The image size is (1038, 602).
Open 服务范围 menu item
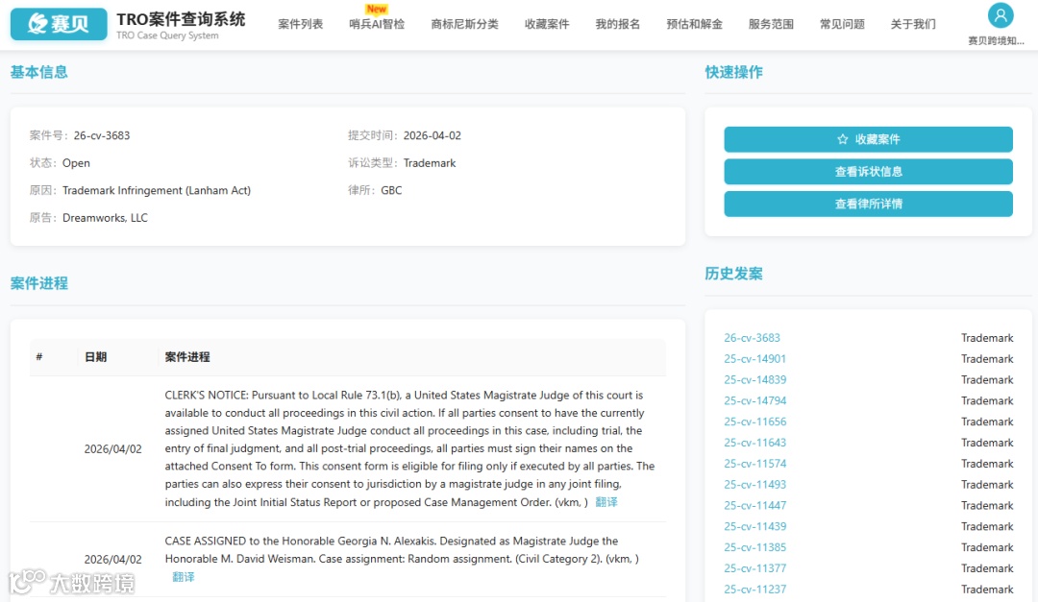click(x=771, y=24)
